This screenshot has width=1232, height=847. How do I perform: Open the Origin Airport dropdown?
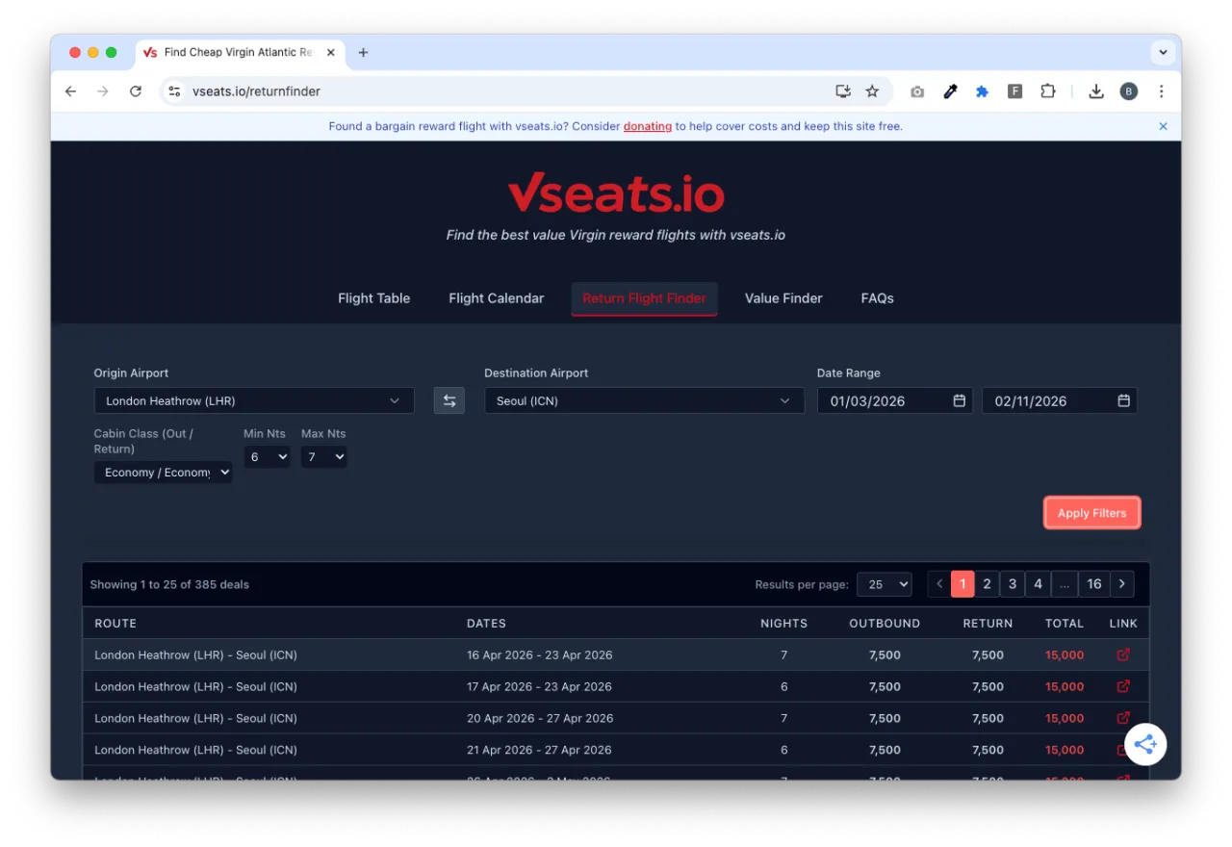tap(254, 400)
